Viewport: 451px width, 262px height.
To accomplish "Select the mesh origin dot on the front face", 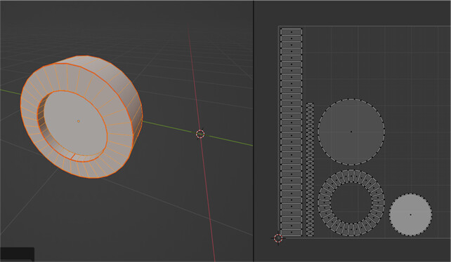I will point(78,121).
